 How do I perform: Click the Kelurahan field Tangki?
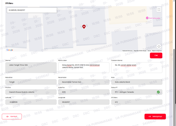click(31, 82)
